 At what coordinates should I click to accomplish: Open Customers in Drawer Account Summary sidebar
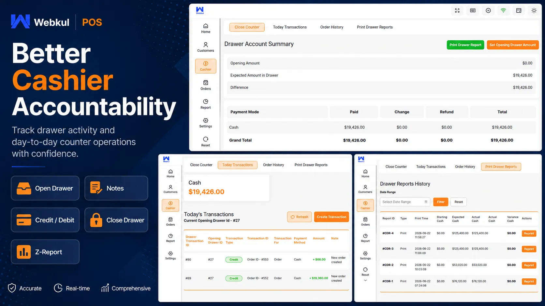coord(206,47)
